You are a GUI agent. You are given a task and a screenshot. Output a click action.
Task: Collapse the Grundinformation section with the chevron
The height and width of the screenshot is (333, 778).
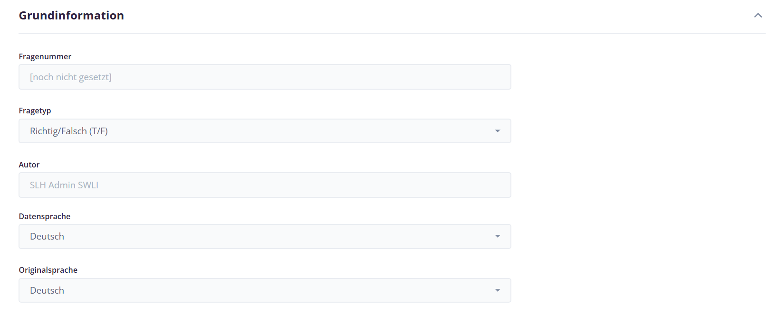pyautogui.click(x=758, y=16)
